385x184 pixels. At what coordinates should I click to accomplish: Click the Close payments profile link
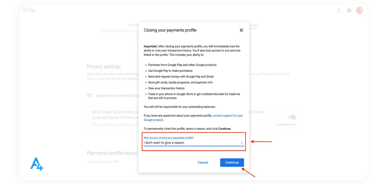pos(103,161)
